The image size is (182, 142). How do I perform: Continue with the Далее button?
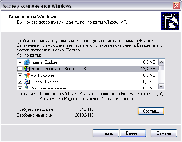click(133, 133)
